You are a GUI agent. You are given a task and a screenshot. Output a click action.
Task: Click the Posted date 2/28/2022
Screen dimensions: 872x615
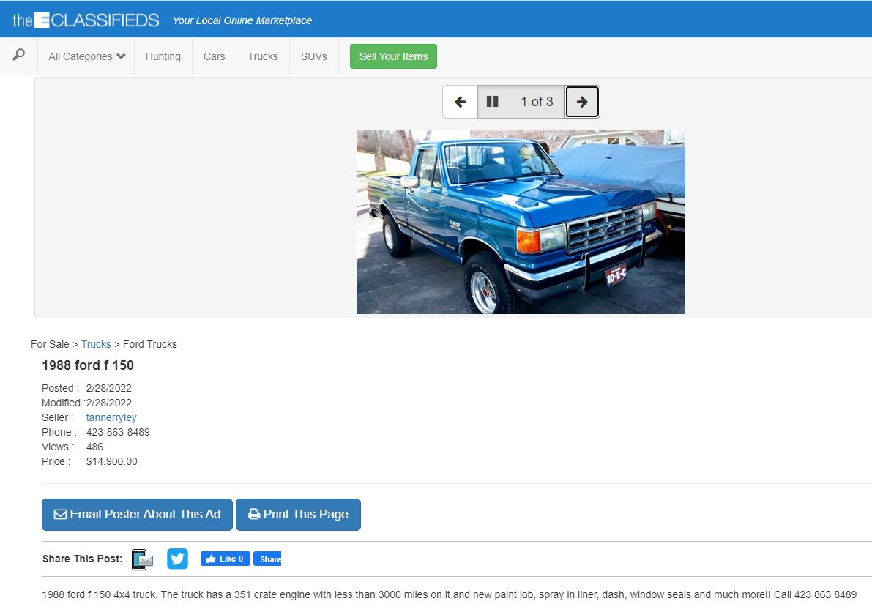pyautogui.click(x=109, y=388)
